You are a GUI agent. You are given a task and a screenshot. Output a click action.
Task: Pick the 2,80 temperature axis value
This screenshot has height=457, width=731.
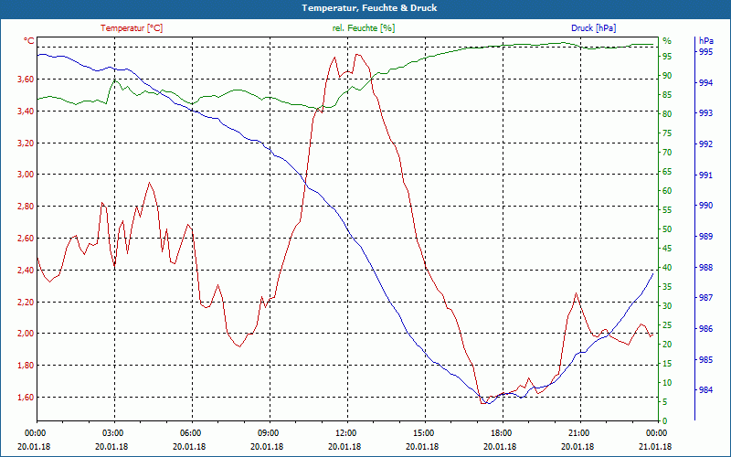pyautogui.click(x=26, y=207)
